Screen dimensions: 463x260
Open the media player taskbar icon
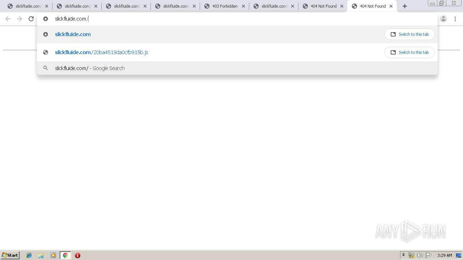pos(53,255)
